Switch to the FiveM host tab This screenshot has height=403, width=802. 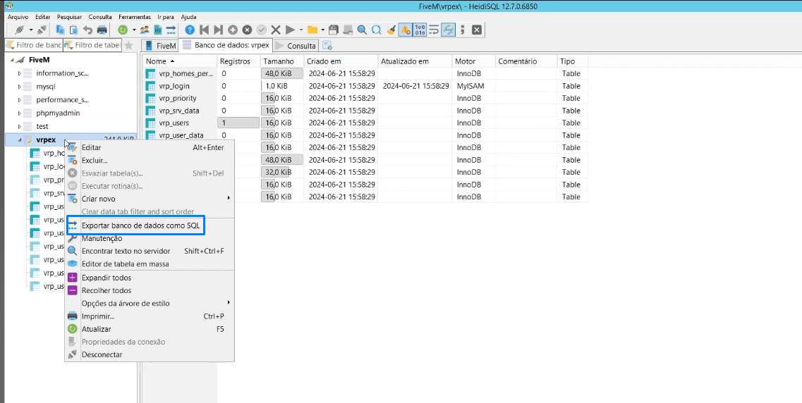coord(161,46)
